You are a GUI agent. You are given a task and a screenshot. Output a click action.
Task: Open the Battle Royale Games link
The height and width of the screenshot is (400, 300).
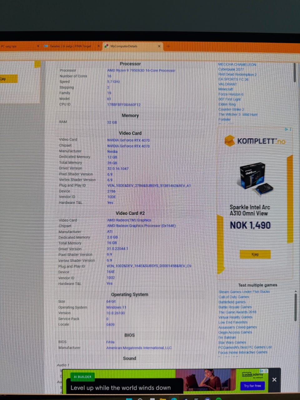tap(235, 307)
